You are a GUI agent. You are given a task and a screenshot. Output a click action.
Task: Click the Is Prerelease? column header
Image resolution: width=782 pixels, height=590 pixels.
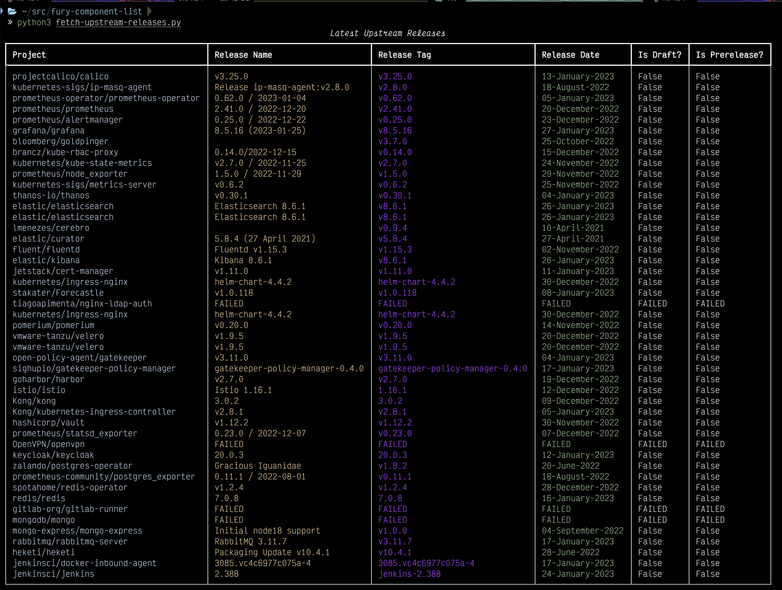click(x=729, y=55)
